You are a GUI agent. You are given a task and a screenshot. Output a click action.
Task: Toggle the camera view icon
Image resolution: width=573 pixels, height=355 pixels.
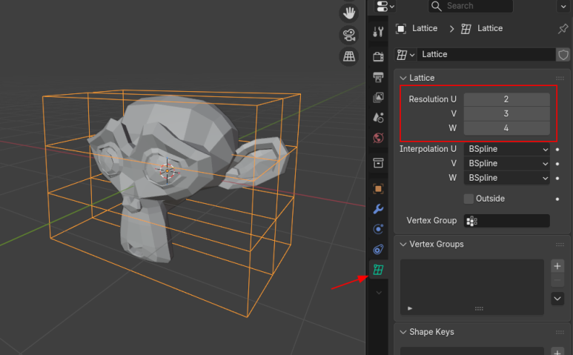point(349,35)
